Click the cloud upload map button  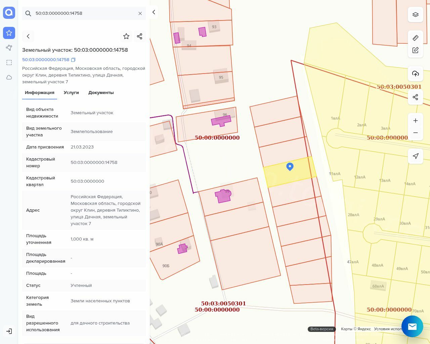coord(416,74)
